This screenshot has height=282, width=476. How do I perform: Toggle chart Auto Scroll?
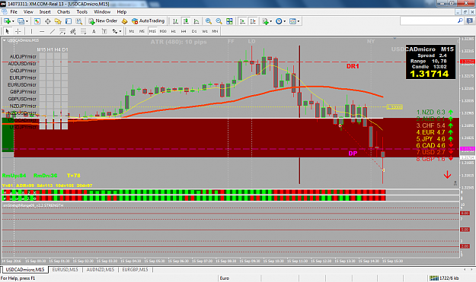tap(242, 21)
